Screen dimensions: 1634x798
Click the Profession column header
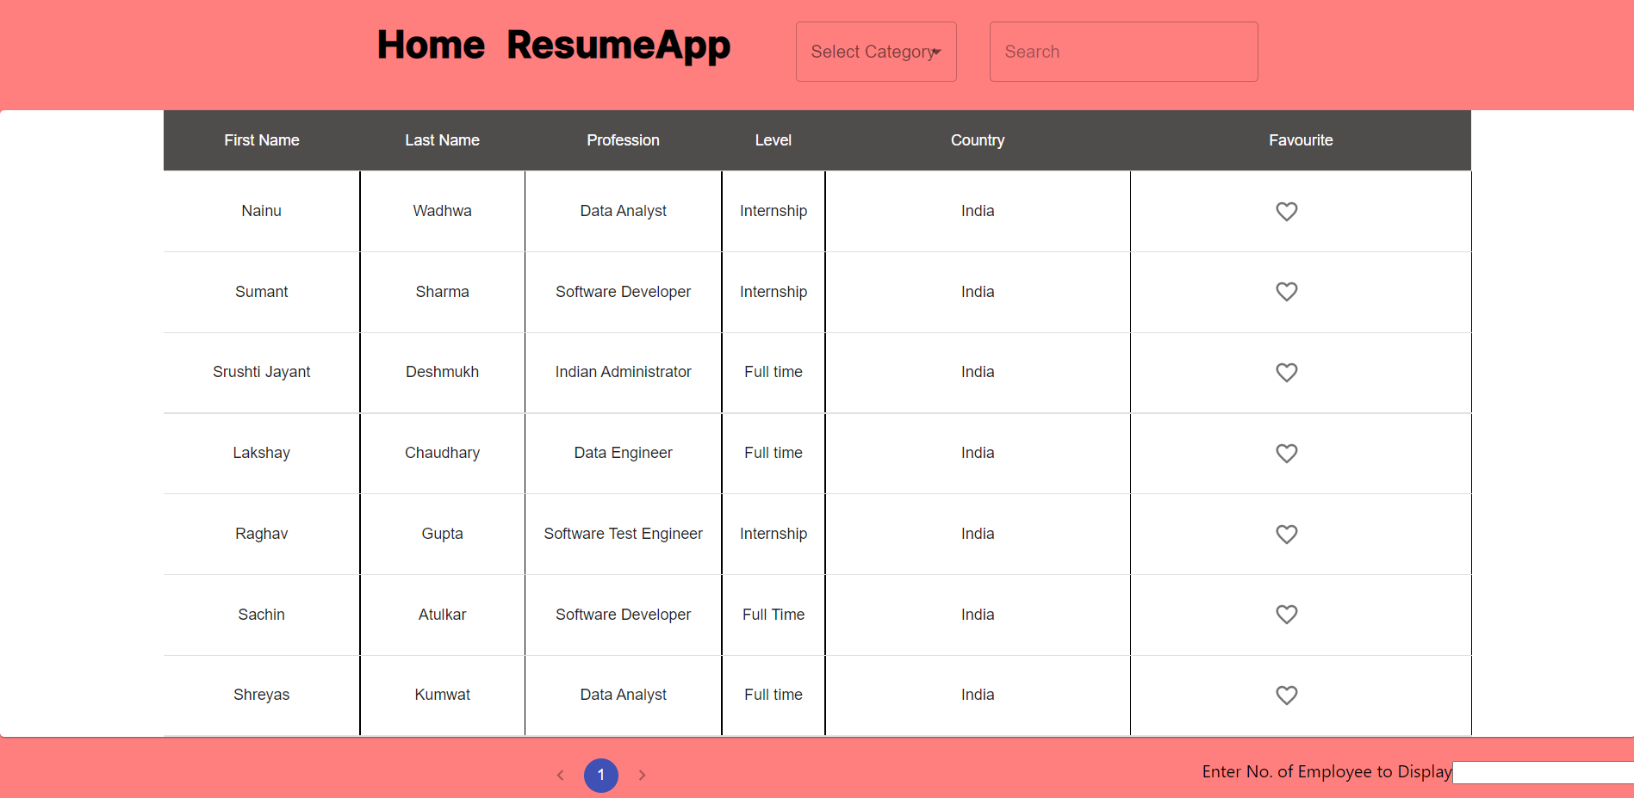click(x=623, y=139)
